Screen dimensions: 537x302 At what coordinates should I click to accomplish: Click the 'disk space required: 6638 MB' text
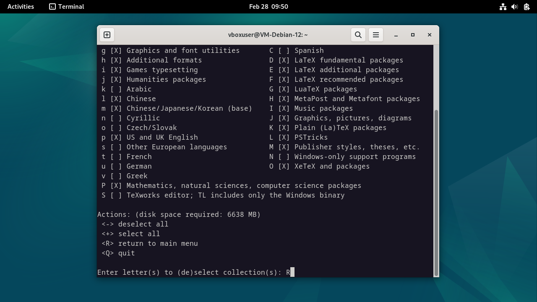coord(198,214)
